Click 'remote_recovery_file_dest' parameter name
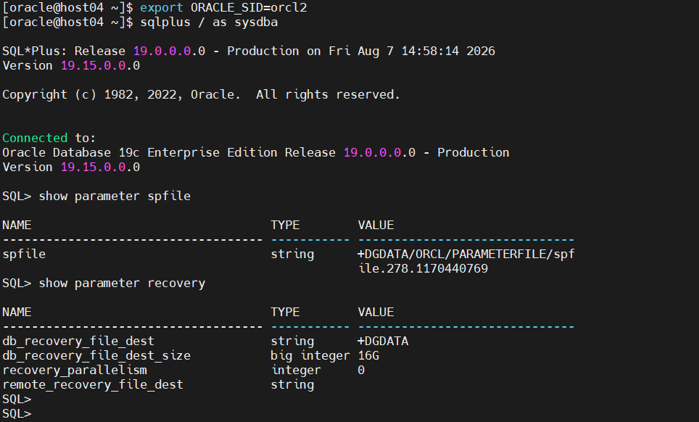Image resolution: width=699 pixels, height=422 pixels. point(93,384)
